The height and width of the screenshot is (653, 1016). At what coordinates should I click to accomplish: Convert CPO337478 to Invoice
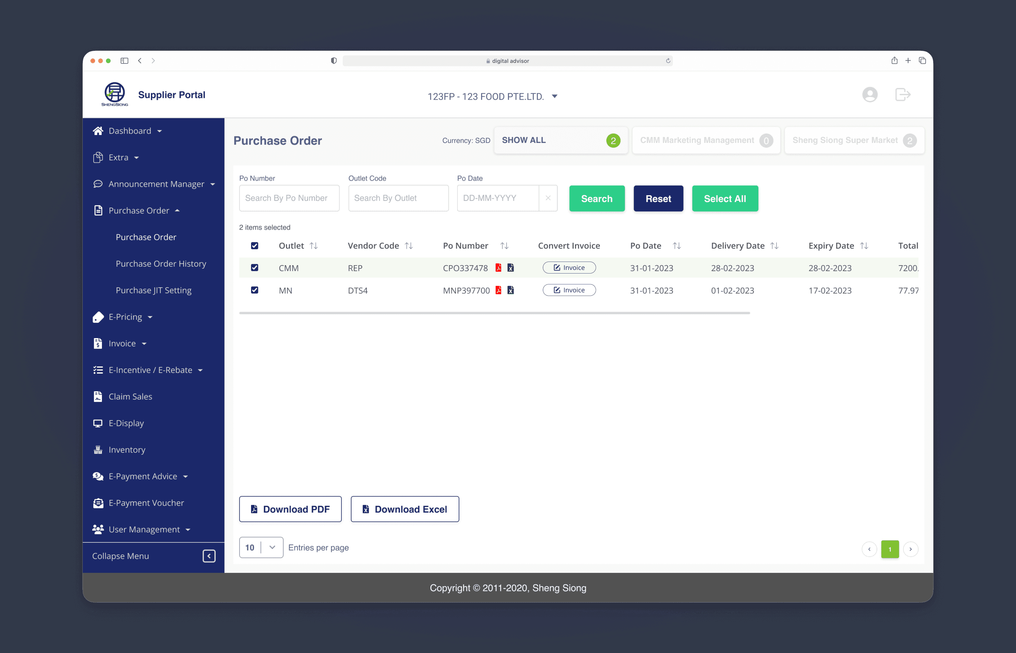point(569,268)
